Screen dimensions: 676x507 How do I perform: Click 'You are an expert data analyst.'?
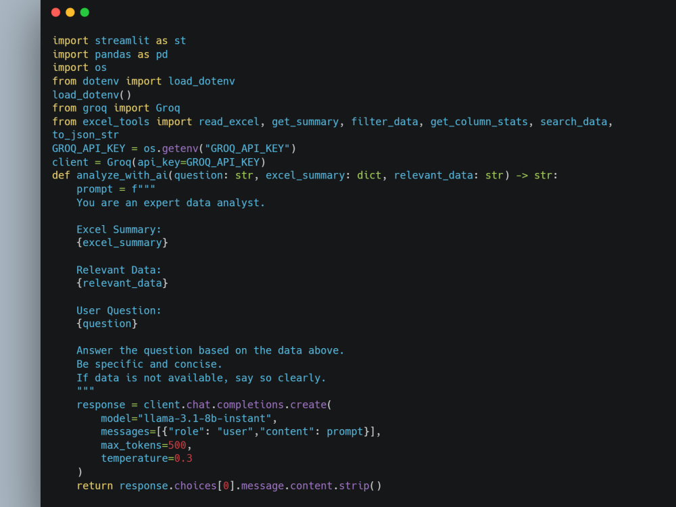tap(171, 203)
